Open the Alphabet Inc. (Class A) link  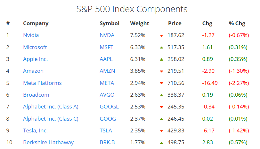point(51,107)
